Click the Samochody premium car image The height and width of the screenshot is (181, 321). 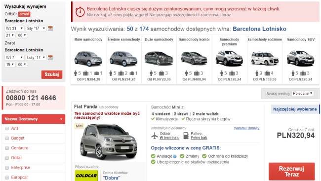(x=229, y=58)
